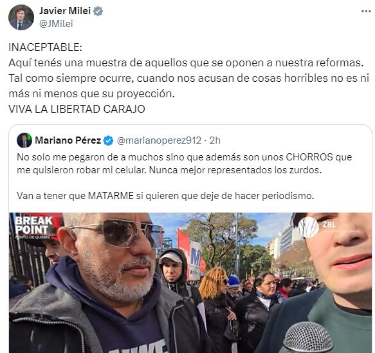Click Mariano Pérez's small profile avatar

(x=24, y=140)
